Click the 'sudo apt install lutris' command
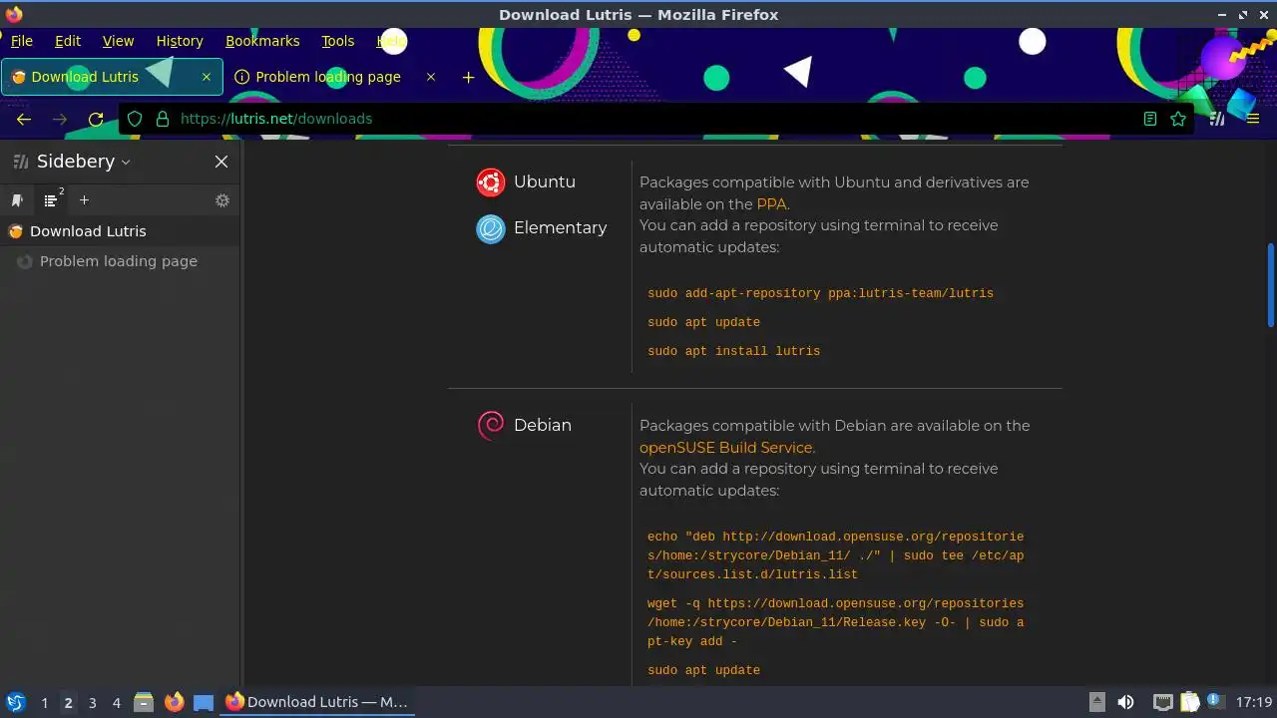The height and width of the screenshot is (718, 1277). coord(733,351)
